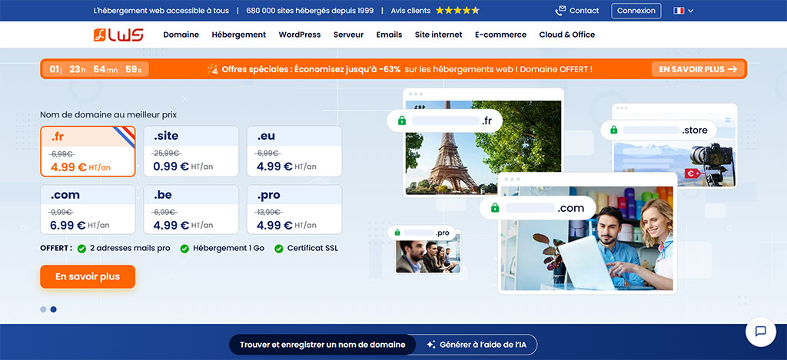The width and height of the screenshot is (787, 360).
Task: Open the E-commerce menu
Action: pyautogui.click(x=501, y=35)
